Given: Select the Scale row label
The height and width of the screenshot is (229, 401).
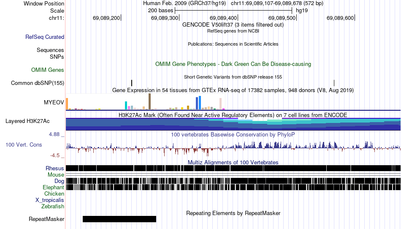Looking at the screenshot, I should (57, 11).
